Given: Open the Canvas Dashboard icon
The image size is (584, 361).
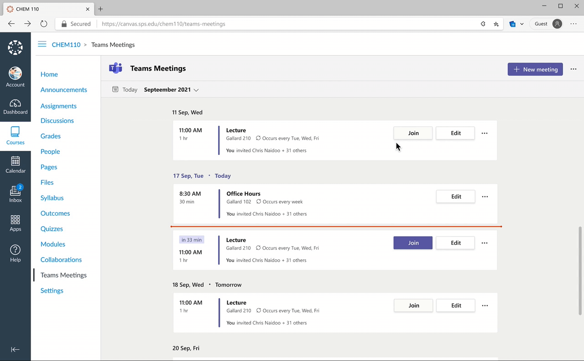Looking at the screenshot, I should click(15, 107).
